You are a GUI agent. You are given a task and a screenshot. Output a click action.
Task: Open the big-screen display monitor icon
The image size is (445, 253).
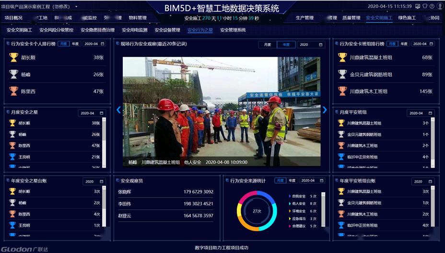418,6
